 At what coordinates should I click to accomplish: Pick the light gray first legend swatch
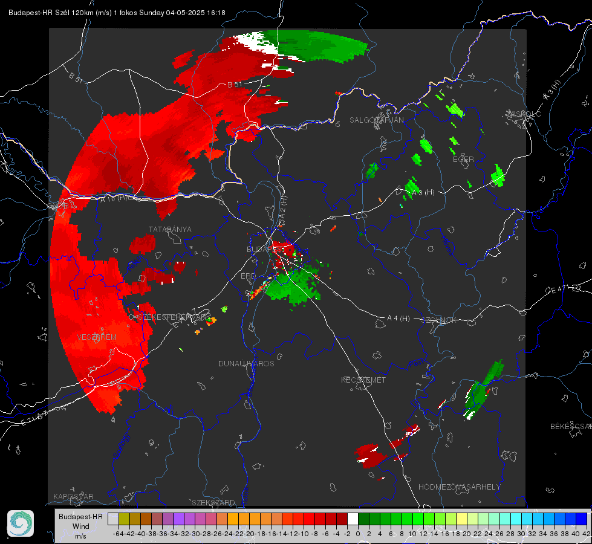point(113,519)
